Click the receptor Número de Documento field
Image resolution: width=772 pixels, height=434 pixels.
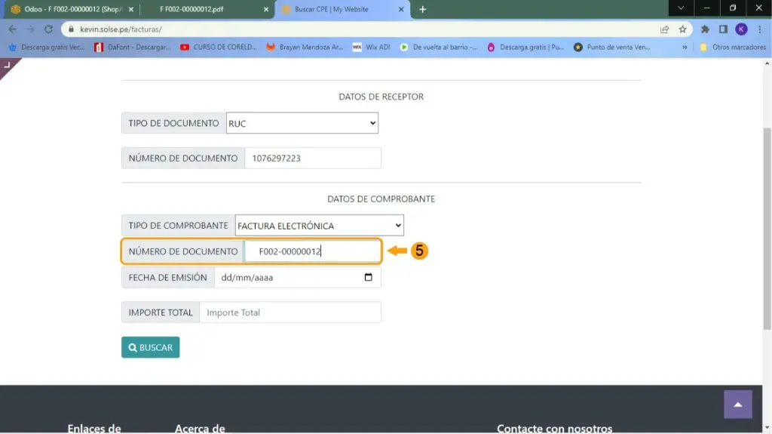tap(312, 159)
